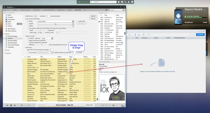Click the search icon in upload window
210x113 pixels.
click(x=129, y=35)
